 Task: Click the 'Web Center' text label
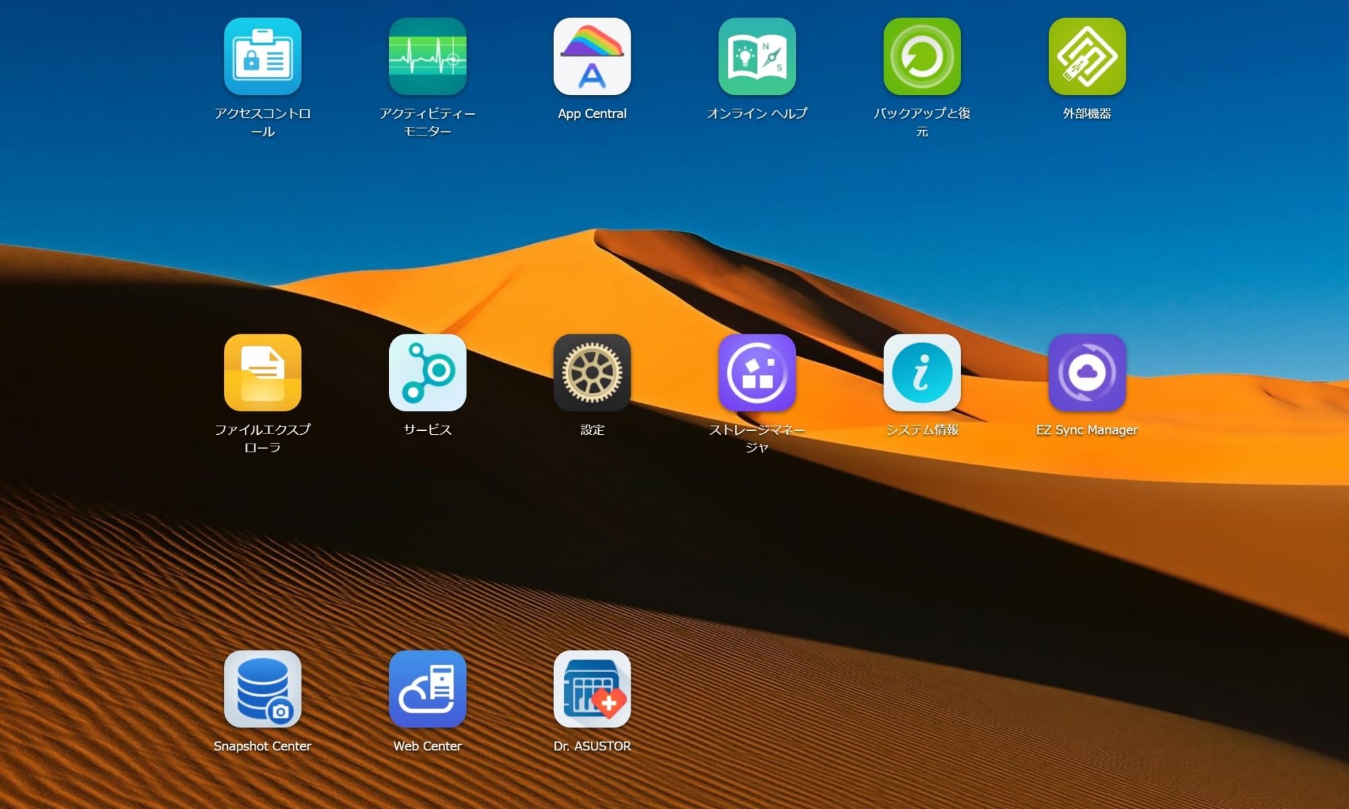(427, 746)
